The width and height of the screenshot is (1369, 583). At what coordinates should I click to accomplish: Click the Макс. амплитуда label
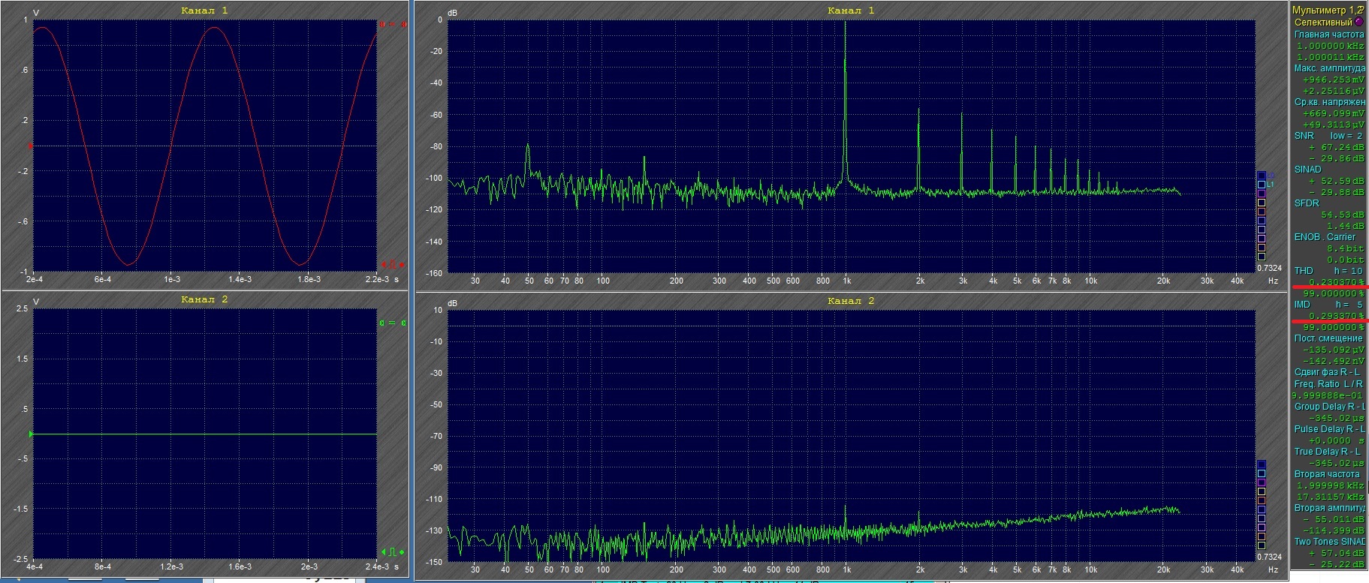(1328, 68)
